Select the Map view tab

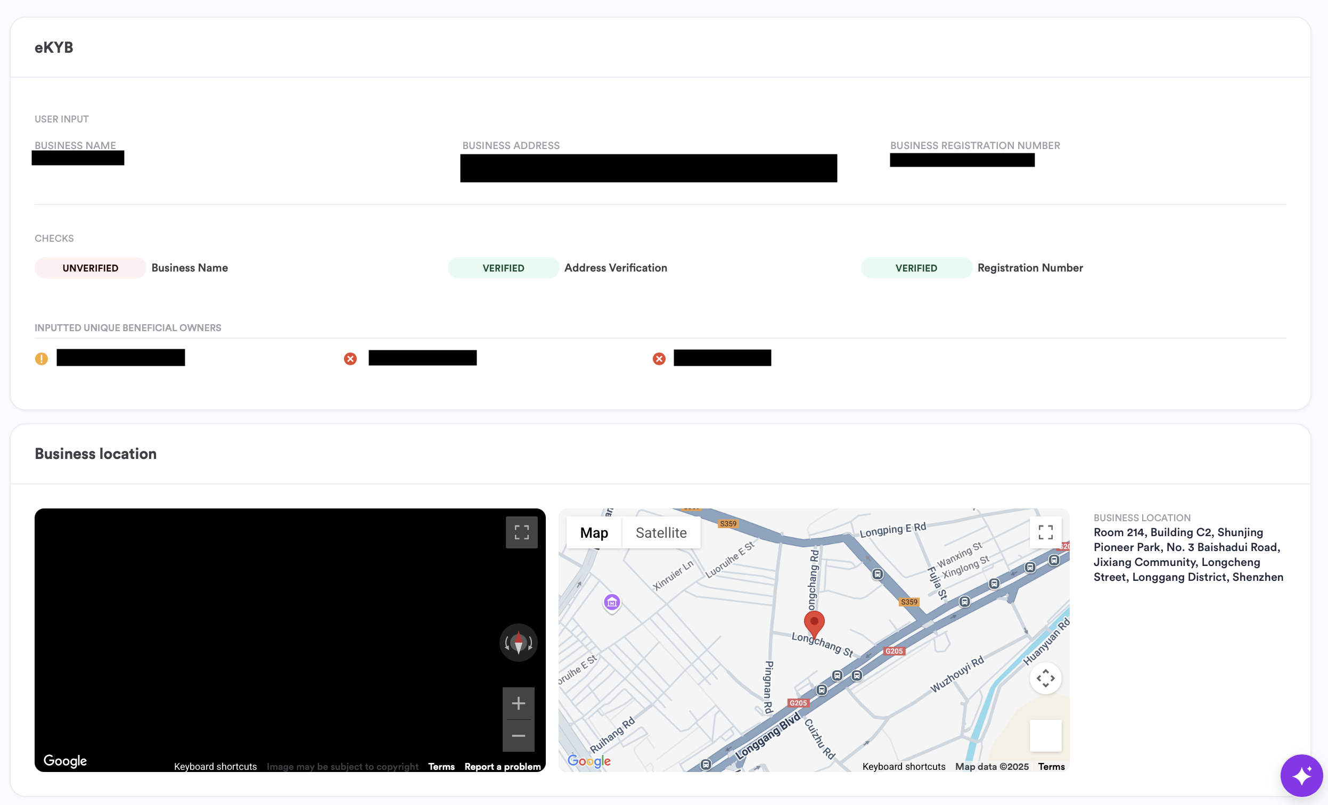pyautogui.click(x=594, y=533)
